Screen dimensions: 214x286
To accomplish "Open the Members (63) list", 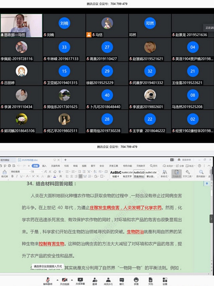I will point(108,281).
